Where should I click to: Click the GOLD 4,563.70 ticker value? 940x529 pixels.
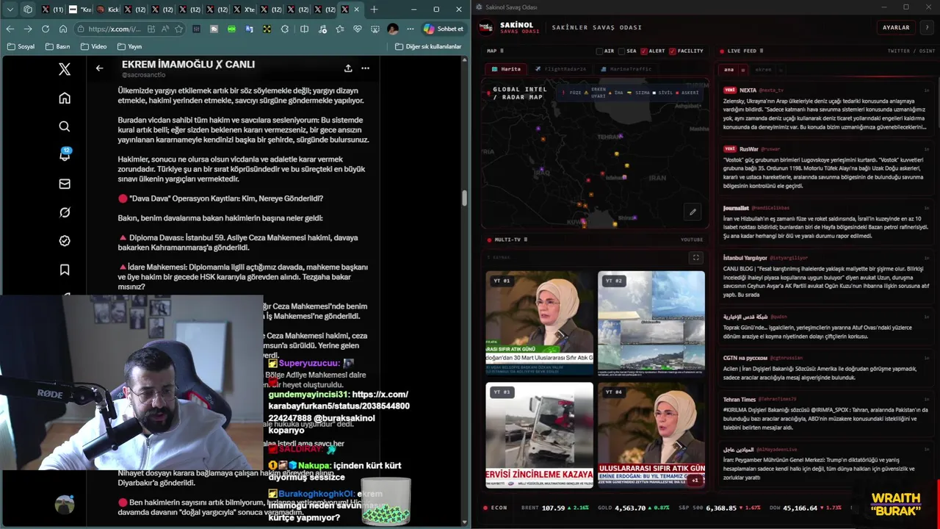[x=630, y=508]
